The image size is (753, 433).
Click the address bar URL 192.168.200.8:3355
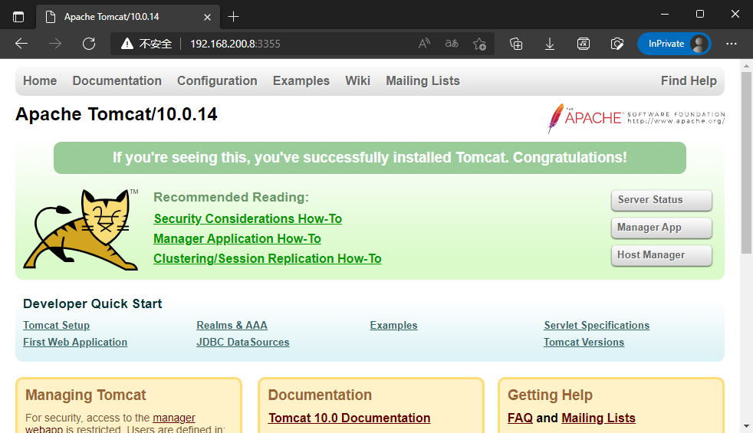235,44
